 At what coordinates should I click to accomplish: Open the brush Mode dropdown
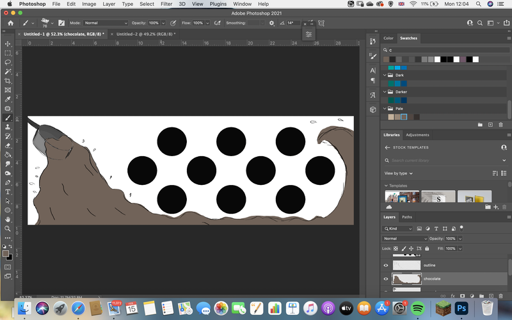click(x=106, y=23)
